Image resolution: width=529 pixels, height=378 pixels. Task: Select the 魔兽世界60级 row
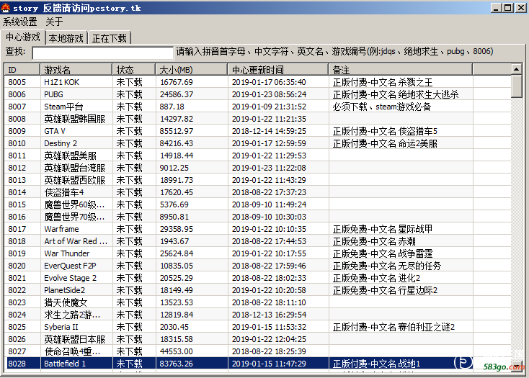click(x=258, y=204)
